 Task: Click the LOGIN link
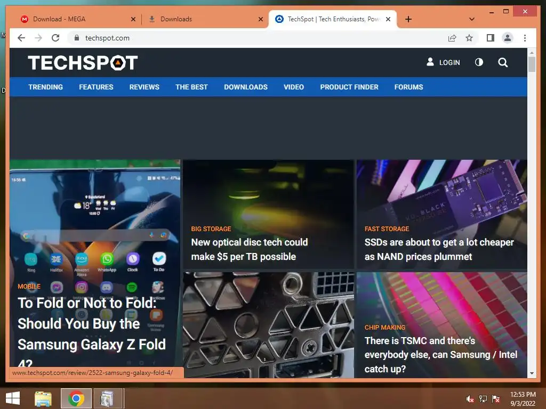(x=443, y=62)
